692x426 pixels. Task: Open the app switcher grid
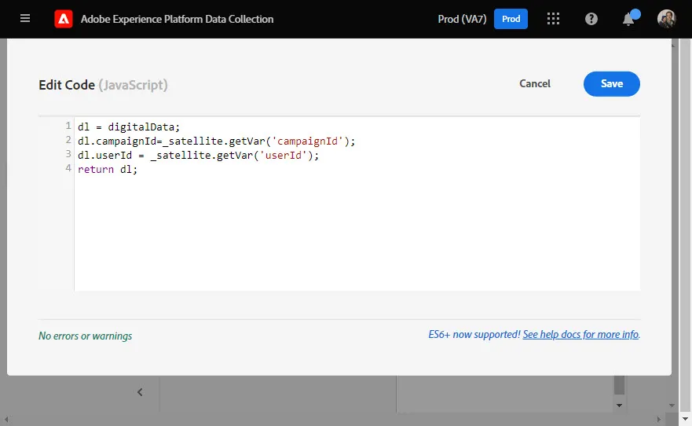553,19
